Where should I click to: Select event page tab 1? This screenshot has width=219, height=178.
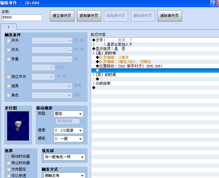click(9, 27)
